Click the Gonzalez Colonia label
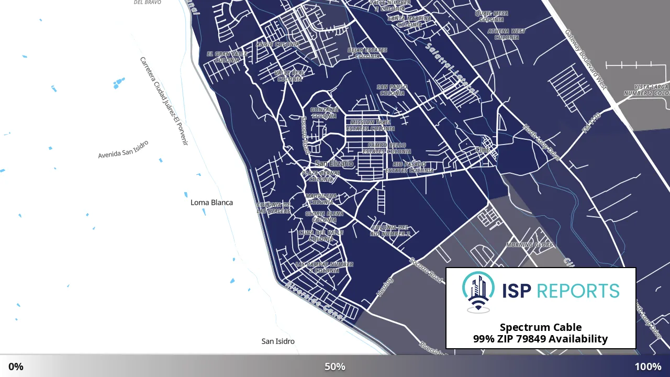The height and width of the screenshot is (377, 670). (324, 113)
